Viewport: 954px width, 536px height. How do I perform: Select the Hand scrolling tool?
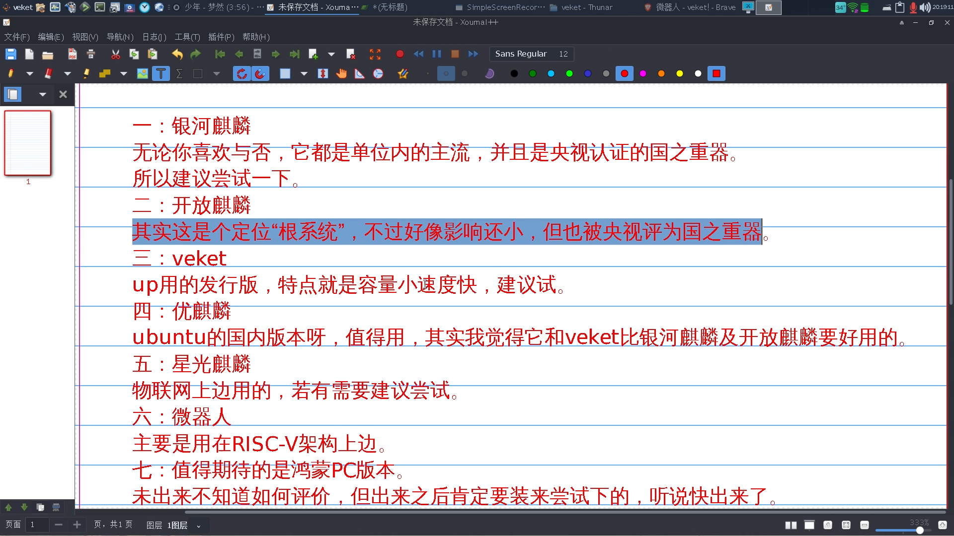341,74
